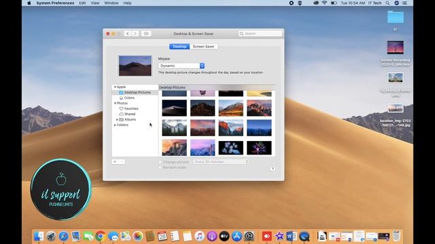Choose the blue flower on black wallpaper
435x244 pixels.
[x=231, y=148]
